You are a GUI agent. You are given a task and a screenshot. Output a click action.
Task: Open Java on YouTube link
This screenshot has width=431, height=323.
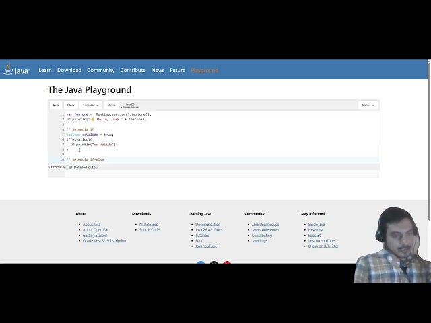point(321,240)
